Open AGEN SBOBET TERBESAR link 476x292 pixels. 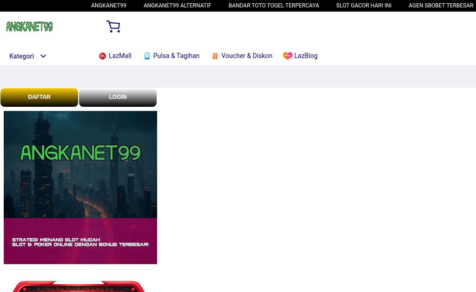pyautogui.click(x=441, y=6)
